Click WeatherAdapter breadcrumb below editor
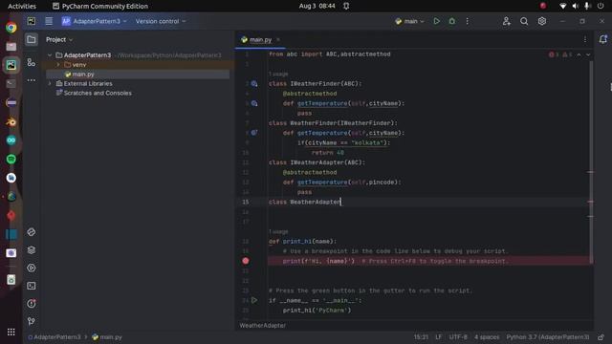This screenshot has width=612, height=344. point(263,325)
